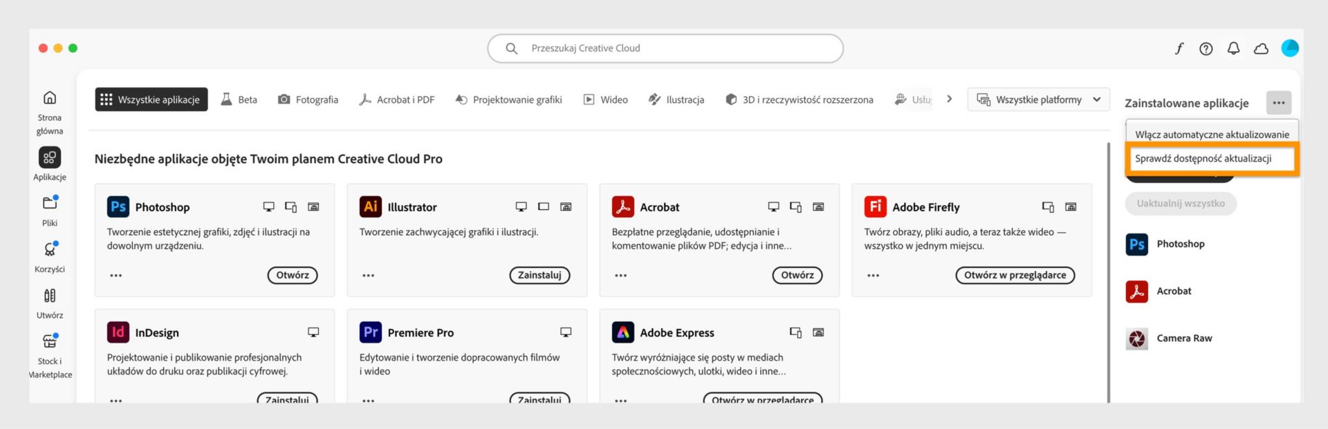Viewport: 1328px width, 429px height.
Task: Open more options for the Photoshop card
Action: 116,275
